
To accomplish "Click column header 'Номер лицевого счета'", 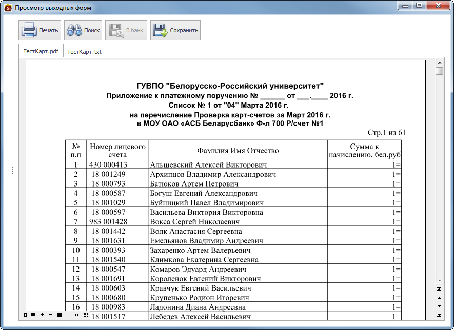I will pos(117,150).
